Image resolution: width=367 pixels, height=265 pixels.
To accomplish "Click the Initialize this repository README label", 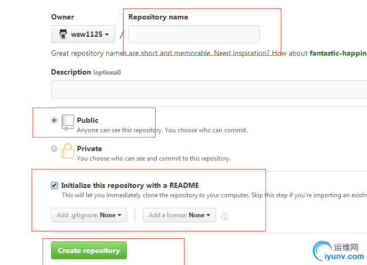I will tap(130, 185).
